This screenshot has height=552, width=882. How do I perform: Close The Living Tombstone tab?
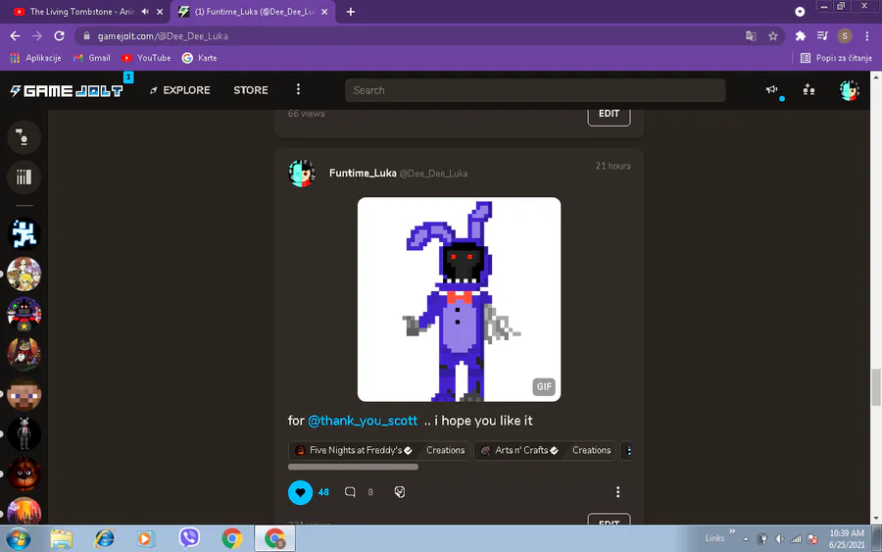[160, 11]
